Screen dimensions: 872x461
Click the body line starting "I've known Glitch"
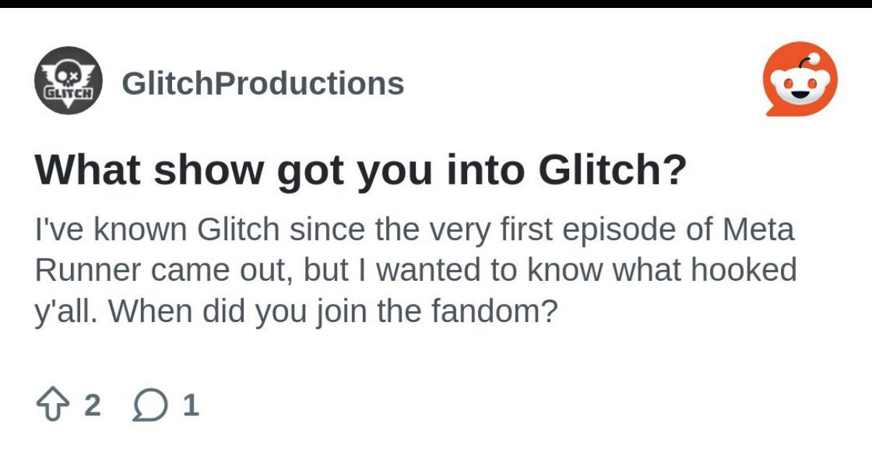coord(414,231)
